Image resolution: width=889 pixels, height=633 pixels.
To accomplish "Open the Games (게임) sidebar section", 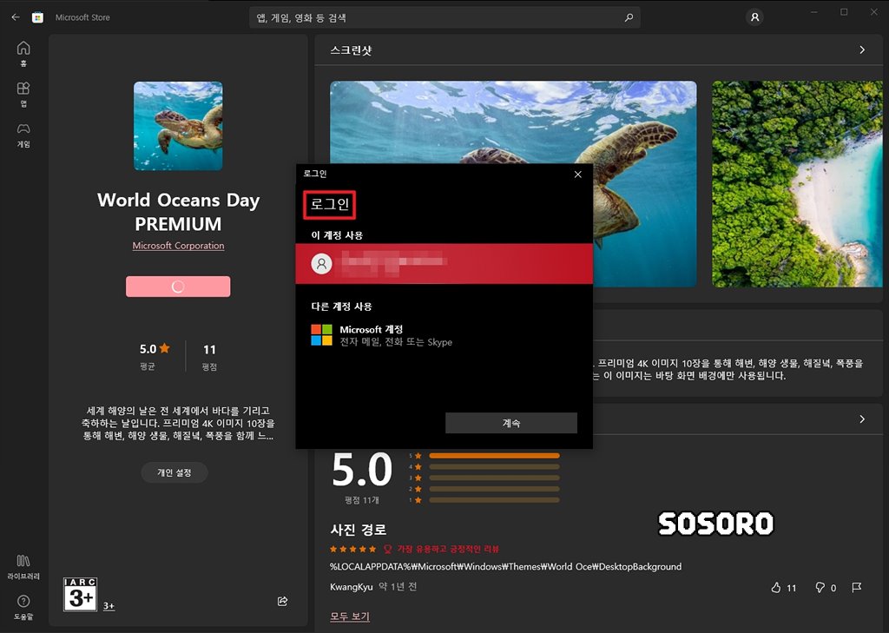I will click(x=23, y=135).
